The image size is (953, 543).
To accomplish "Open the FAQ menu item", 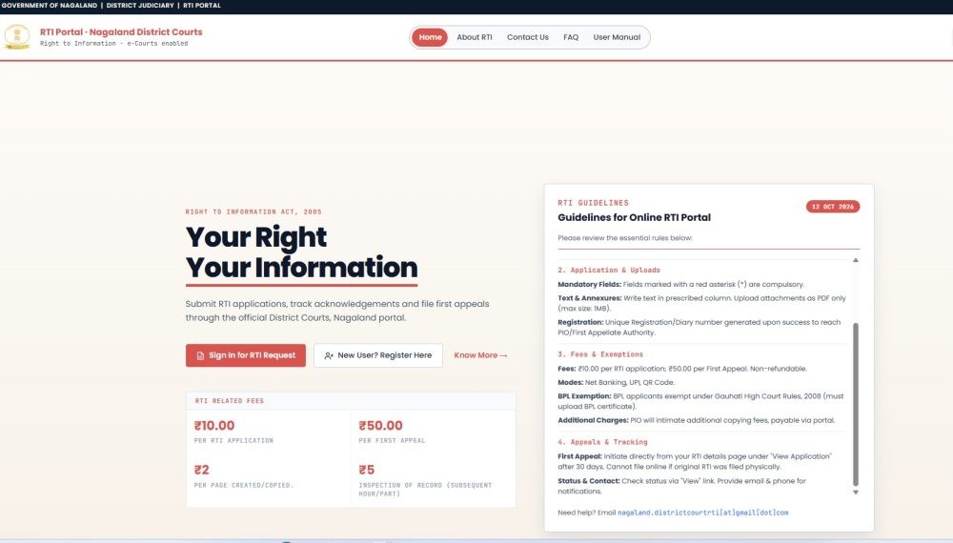I will pos(571,37).
